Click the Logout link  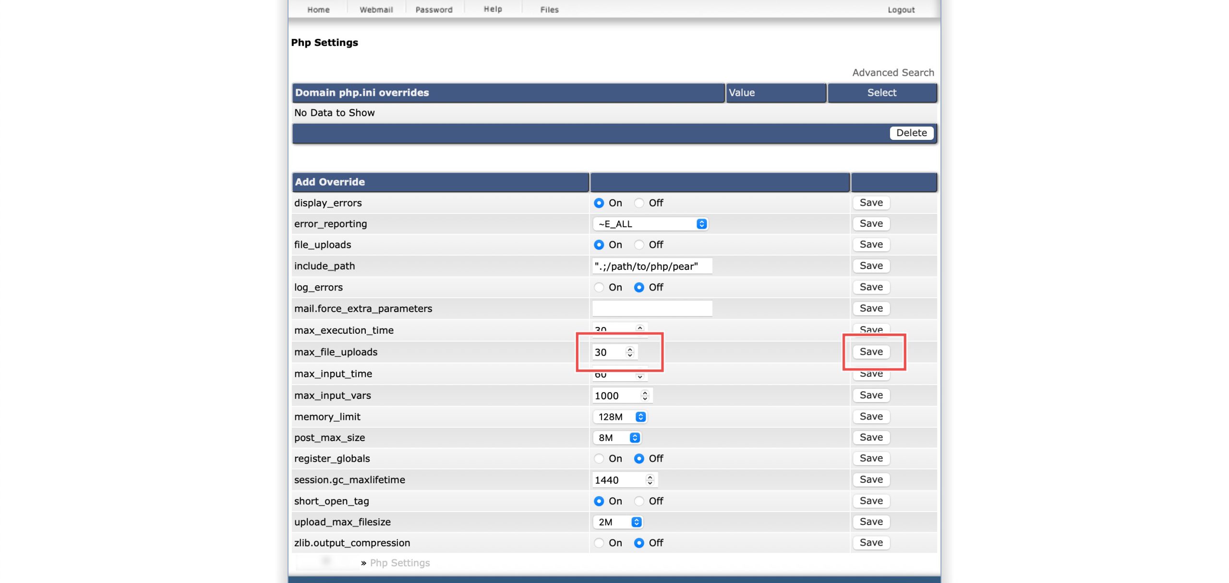(901, 10)
